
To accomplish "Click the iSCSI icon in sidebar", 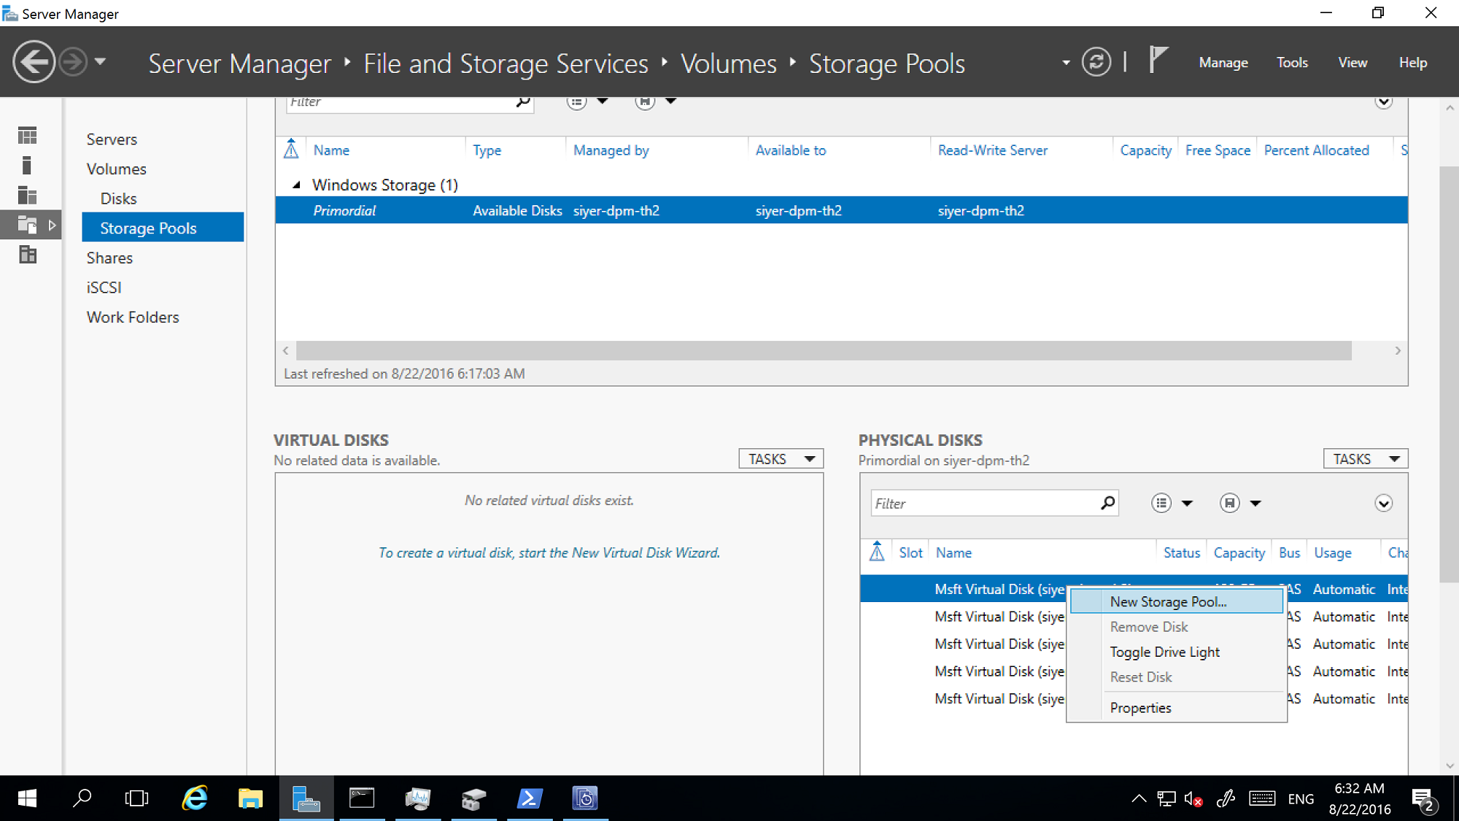I will (103, 288).
